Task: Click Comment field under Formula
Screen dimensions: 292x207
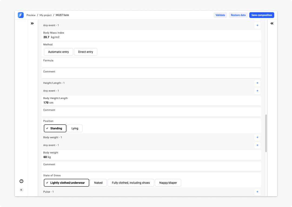Action: tap(151, 74)
